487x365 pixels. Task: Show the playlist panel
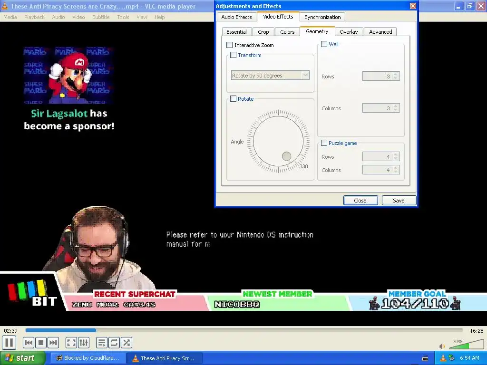[101, 343]
